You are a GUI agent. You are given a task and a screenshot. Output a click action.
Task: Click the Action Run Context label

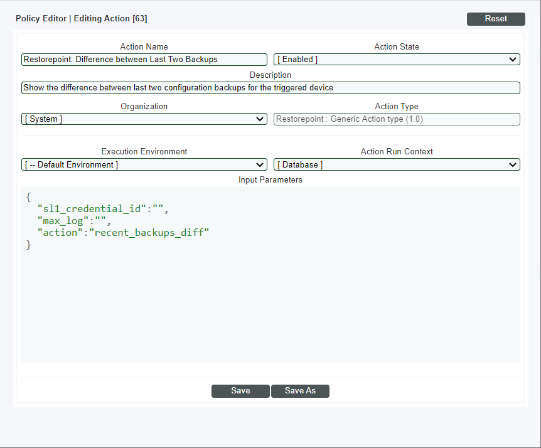coord(397,151)
